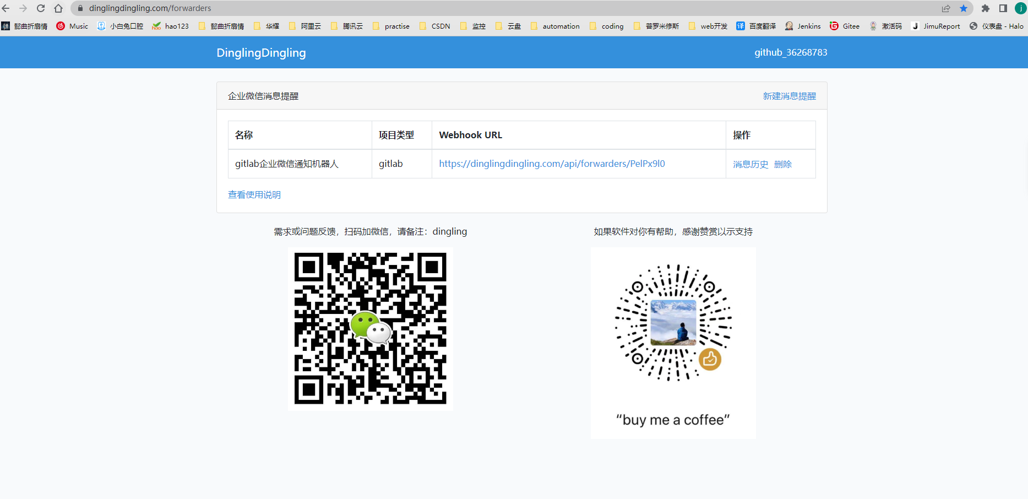
Task: Open the 百度翻译 bookmark
Action: click(756, 26)
